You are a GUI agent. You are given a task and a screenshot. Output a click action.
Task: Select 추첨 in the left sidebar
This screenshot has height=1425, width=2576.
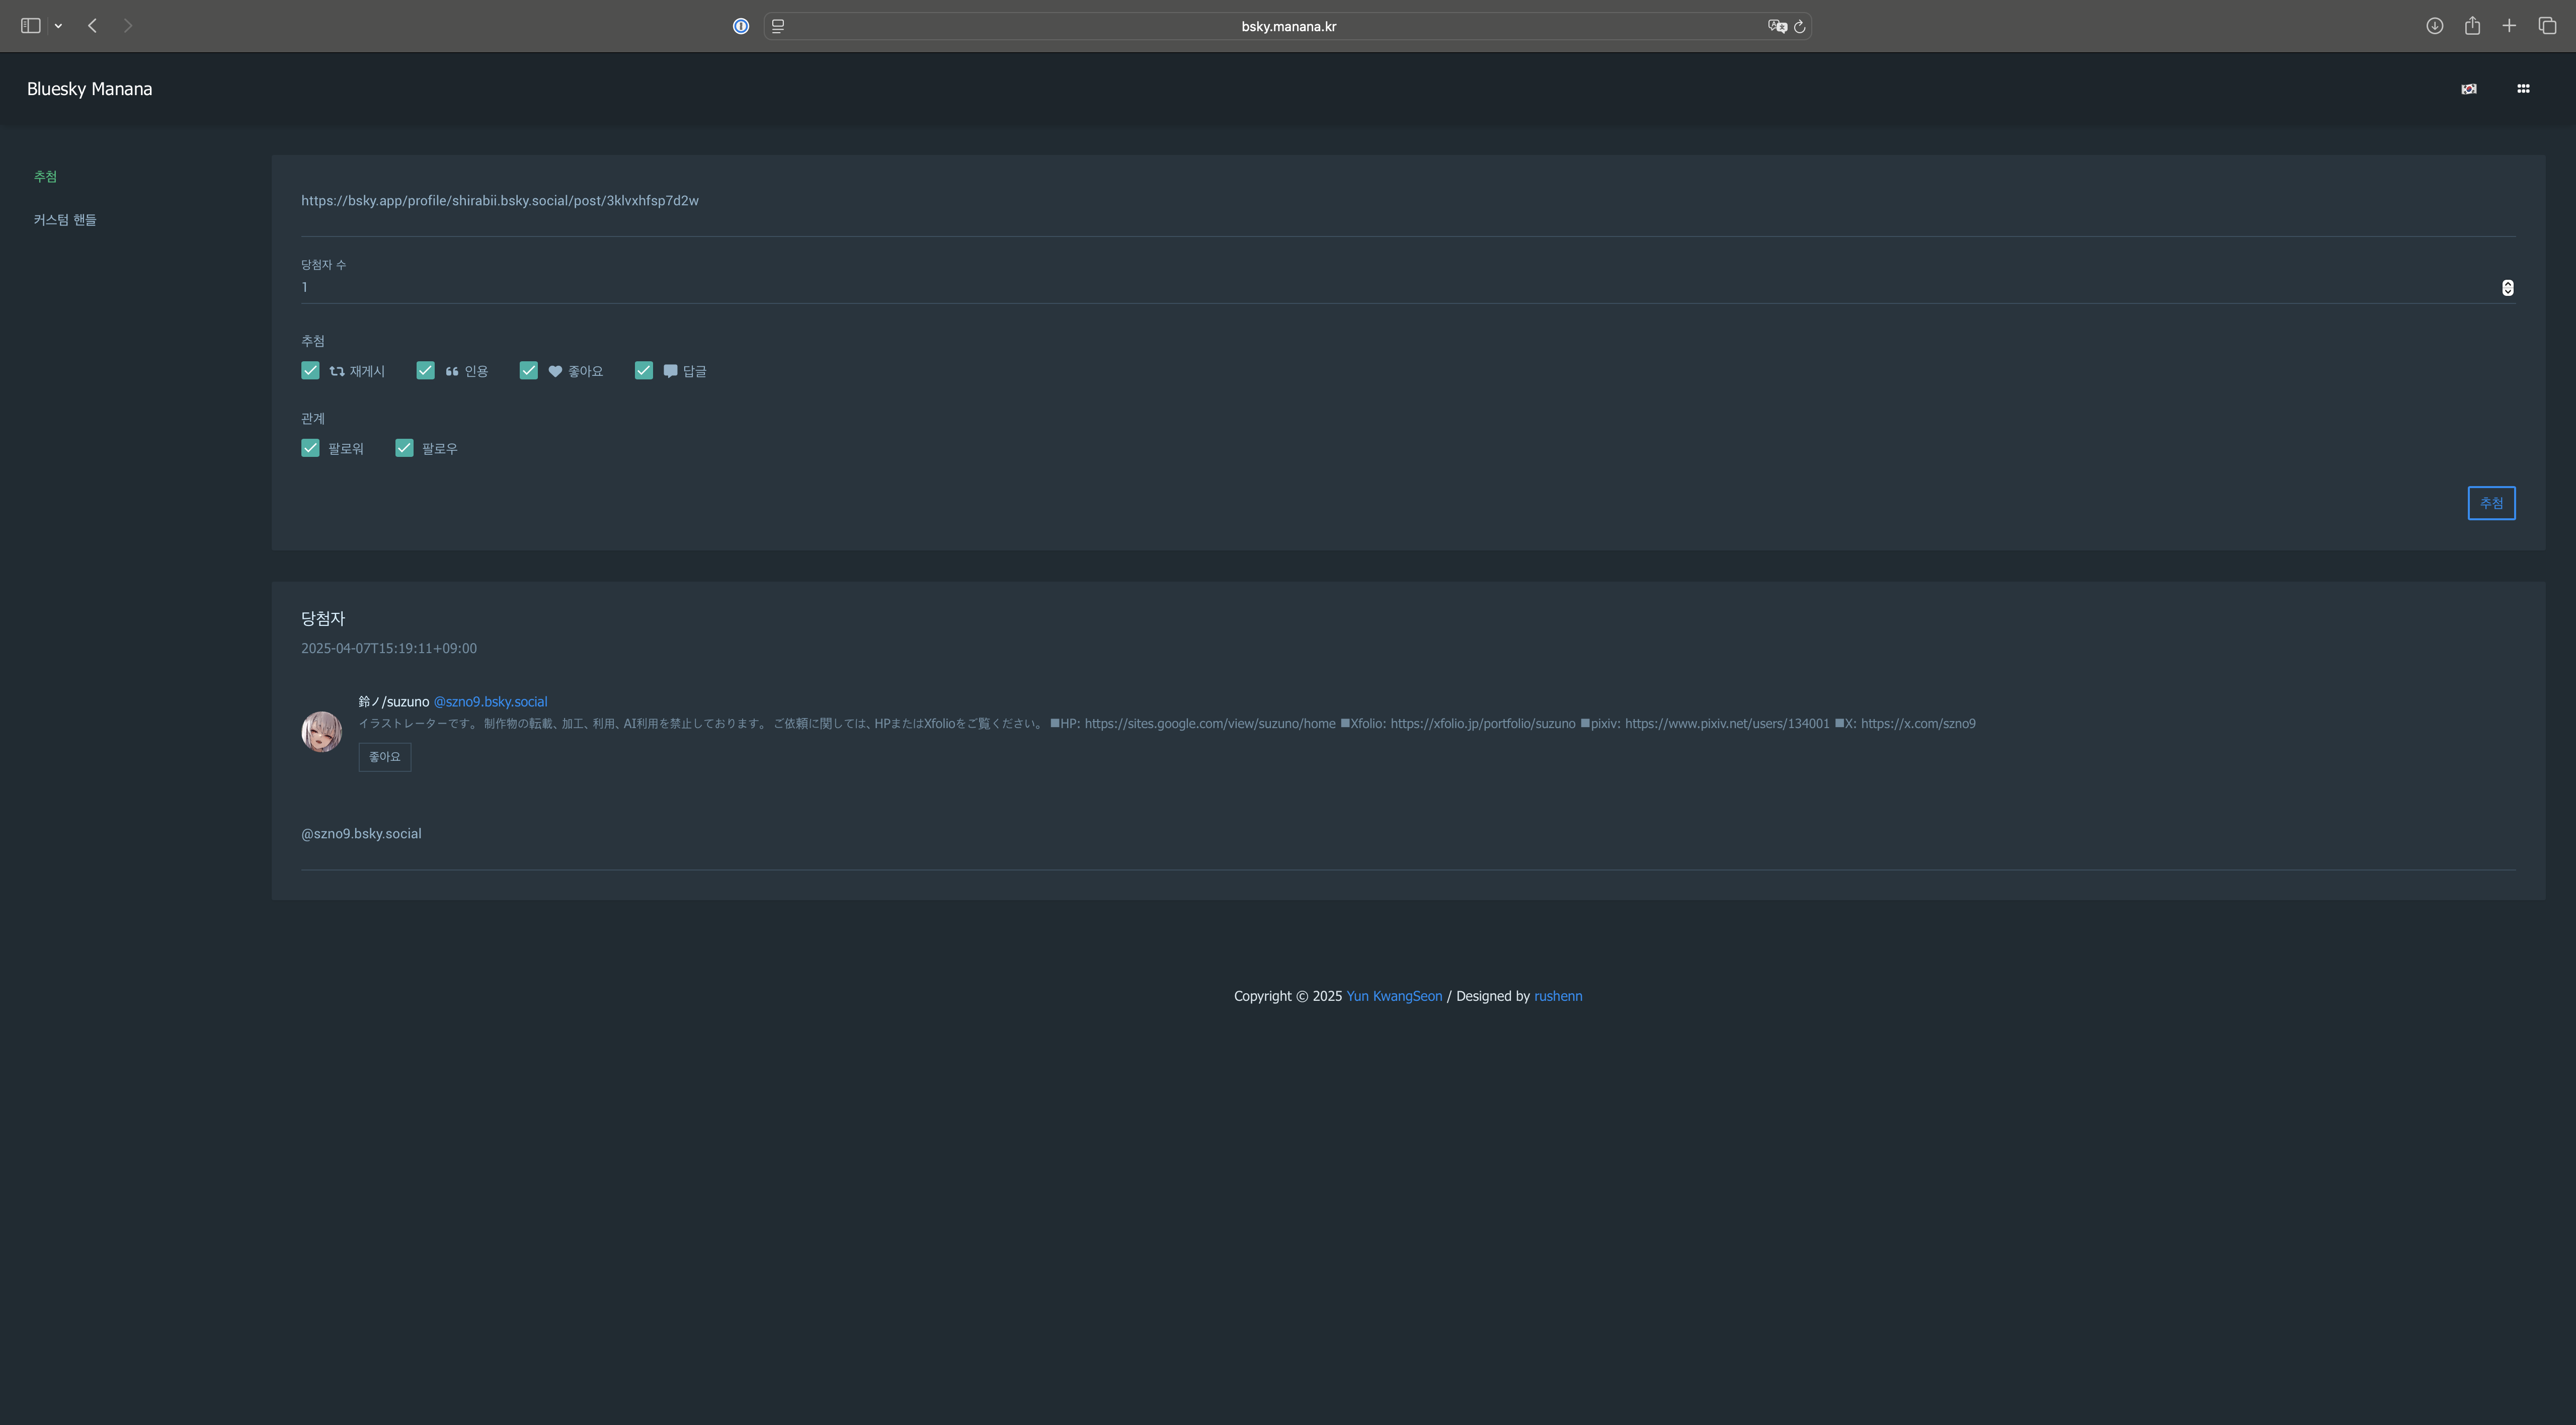(x=45, y=177)
